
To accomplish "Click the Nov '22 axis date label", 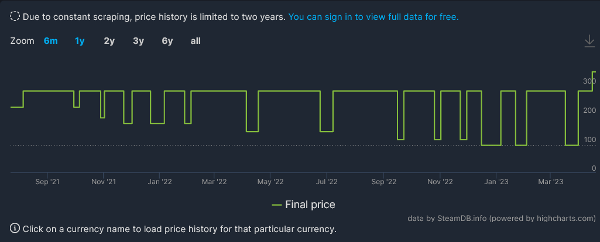I will pyautogui.click(x=440, y=182).
